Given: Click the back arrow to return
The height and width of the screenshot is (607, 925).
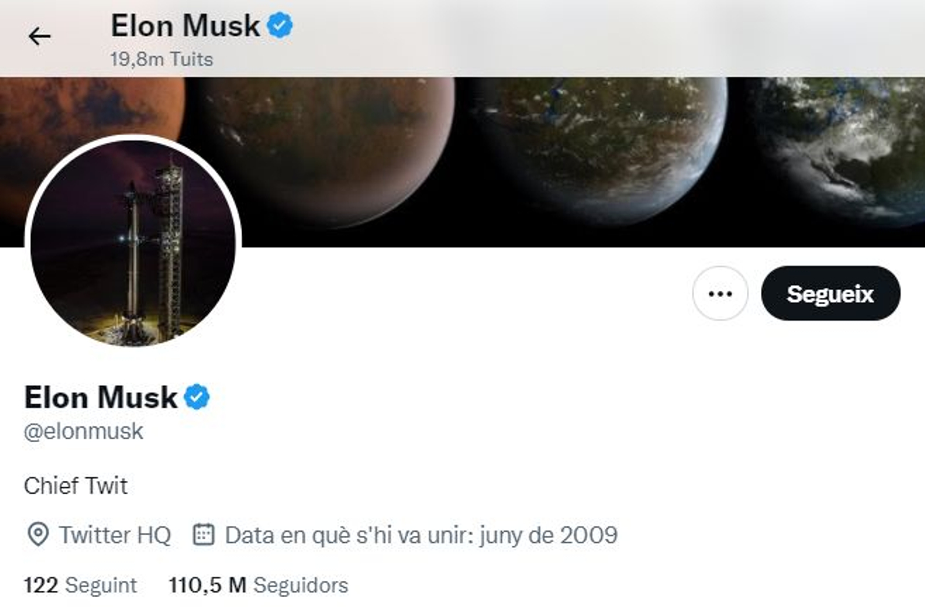Looking at the screenshot, I should [39, 36].
